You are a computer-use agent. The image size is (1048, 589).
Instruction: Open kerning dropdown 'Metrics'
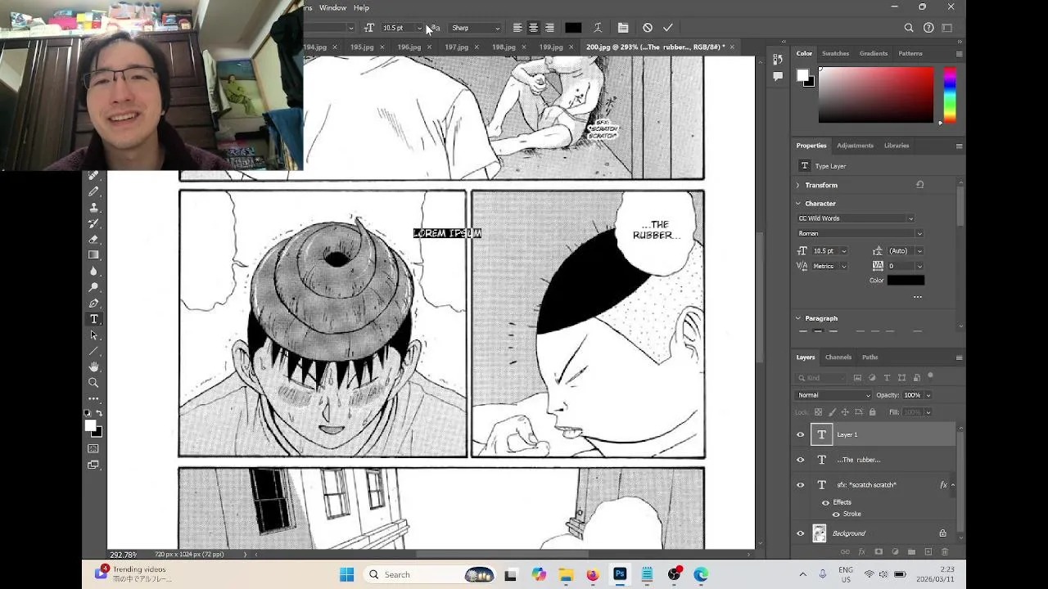click(830, 266)
